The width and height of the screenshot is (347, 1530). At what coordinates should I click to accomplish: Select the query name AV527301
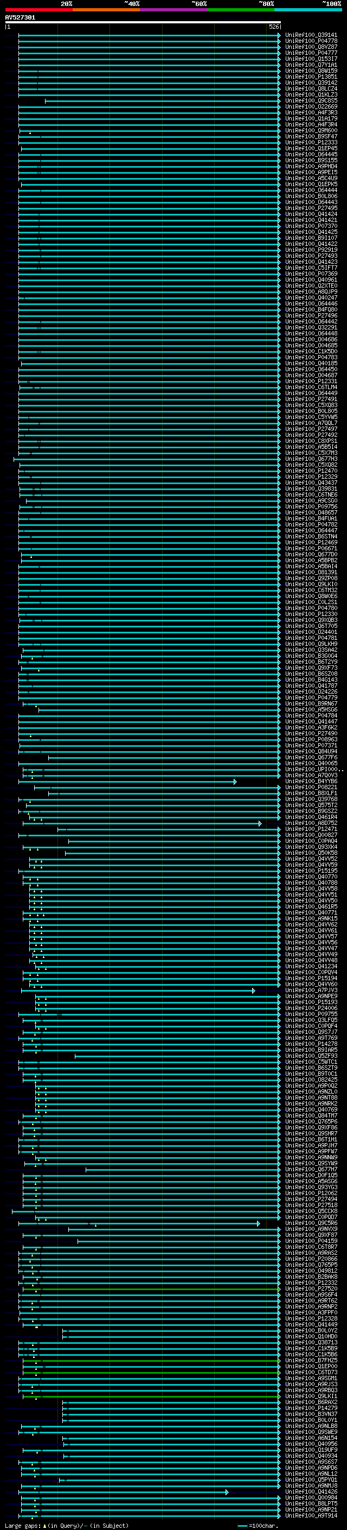tap(20, 17)
